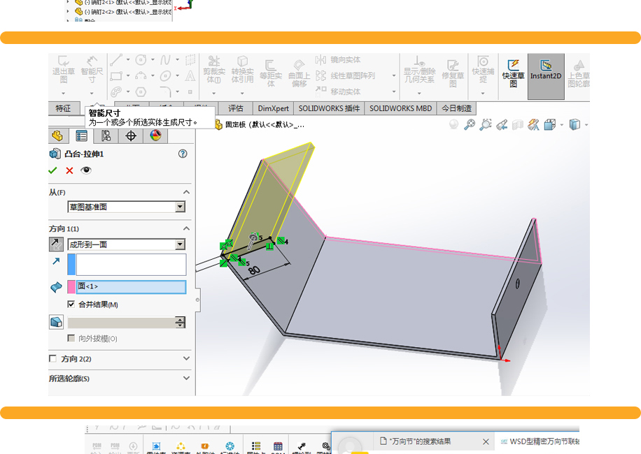Viewport: 641px width, 454px height.
Task: Select the Sketch Fillet tool
Action: click(166, 91)
